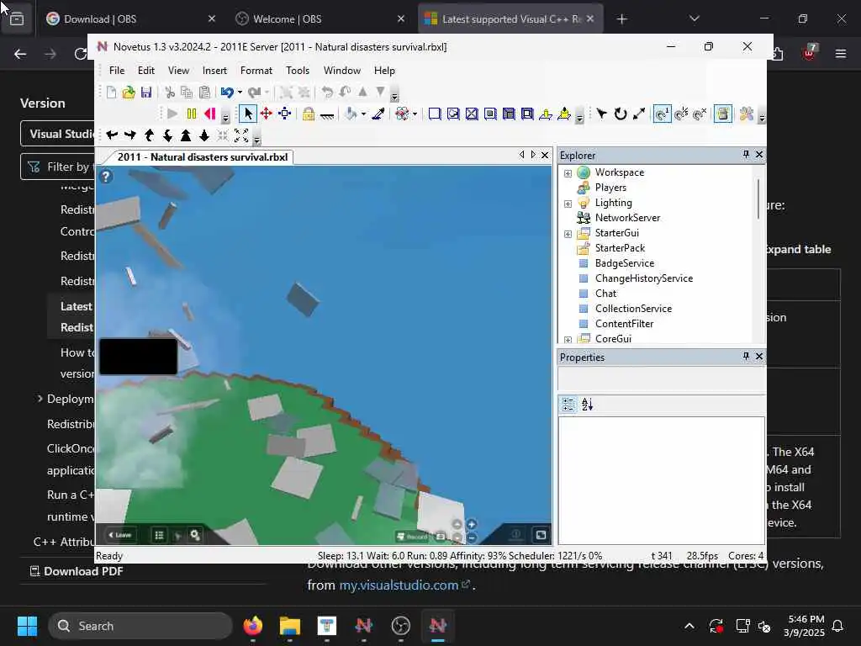861x646 pixels.
Task: Open the File menu
Action: 116,71
